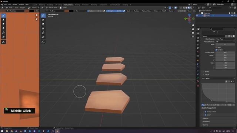Disable the Random angle checkbox
The image size is (237, 133).
(216, 50)
